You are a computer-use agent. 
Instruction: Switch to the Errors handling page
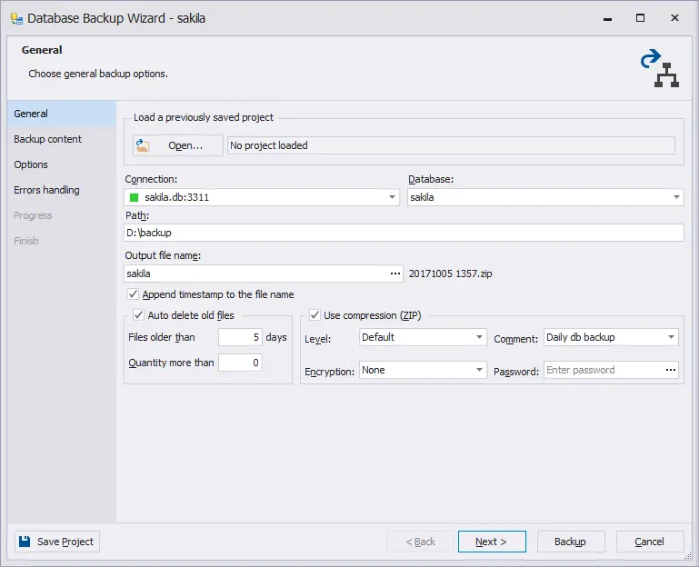(x=62, y=190)
